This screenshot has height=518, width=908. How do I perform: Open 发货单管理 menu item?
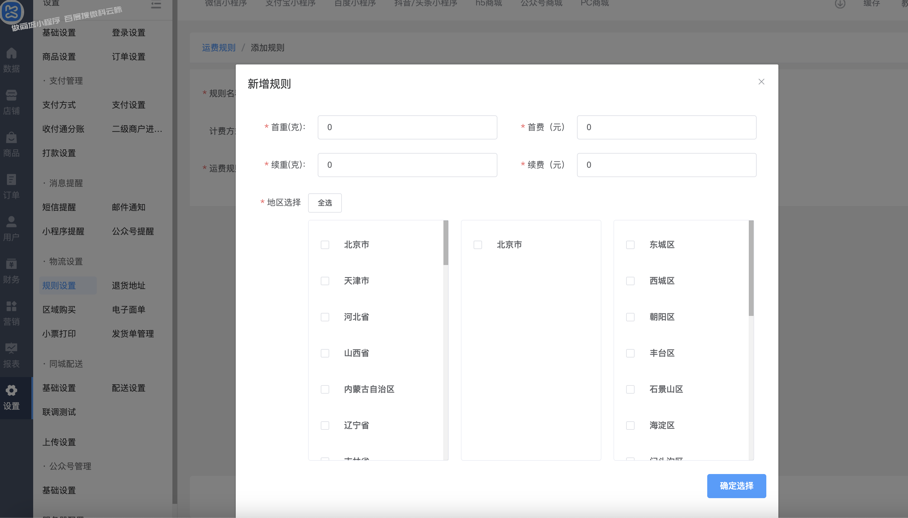click(133, 334)
